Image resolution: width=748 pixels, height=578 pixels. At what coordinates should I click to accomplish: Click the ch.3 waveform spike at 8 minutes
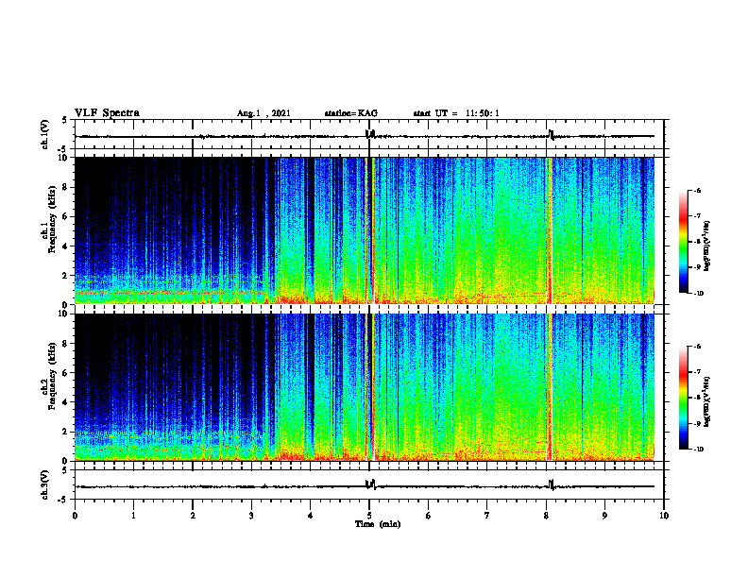pos(552,485)
